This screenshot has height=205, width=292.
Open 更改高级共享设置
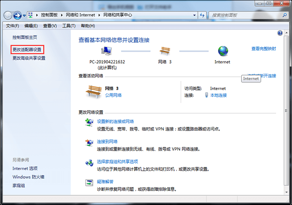pyautogui.click(x=29, y=58)
